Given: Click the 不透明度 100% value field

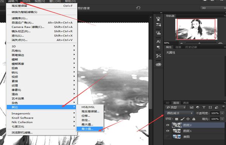Looking at the screenshot, I should (x=215, y=113).
